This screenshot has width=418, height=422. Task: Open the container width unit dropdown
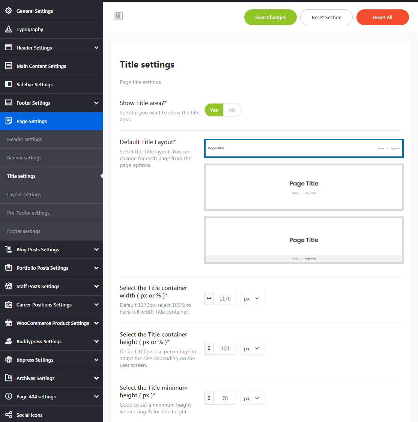coord(252,299)
